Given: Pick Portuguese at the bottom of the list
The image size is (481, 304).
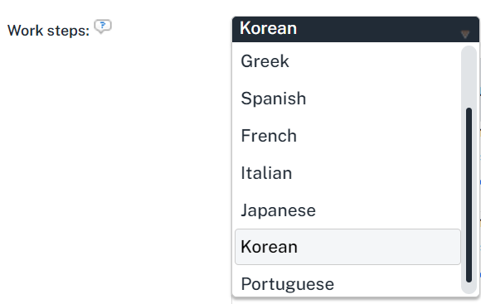Looking at the screenshot, I should pyautogui.click(x=347, y=284).
